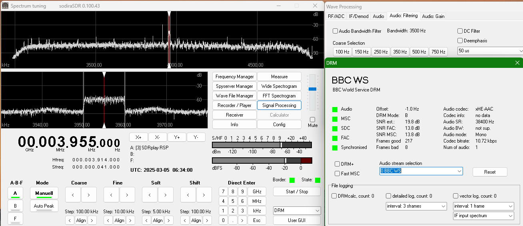Switch to the IF/Demod tab
This screenshot has height=226, width=523.
(359, 16)
